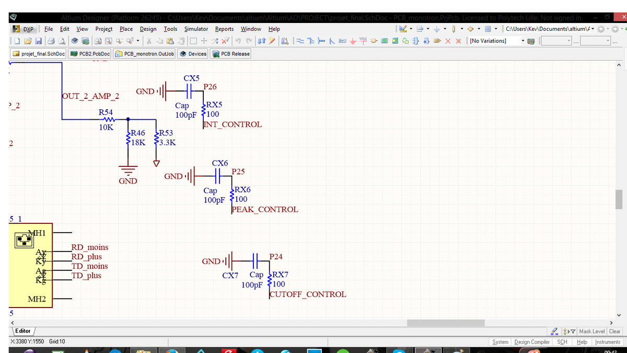This screenshot has width=627, height=353.
Task: Switch to the PCB2.PcbDoc tab
Action: click(90, 54)
